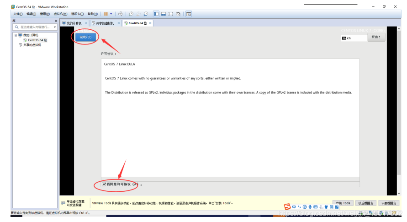Click the blue 完成(D) done button

coord(85,37)
